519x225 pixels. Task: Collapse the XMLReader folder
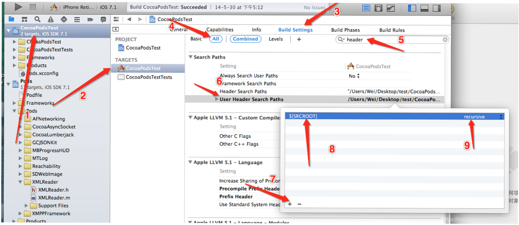click(x=20, y=182)
